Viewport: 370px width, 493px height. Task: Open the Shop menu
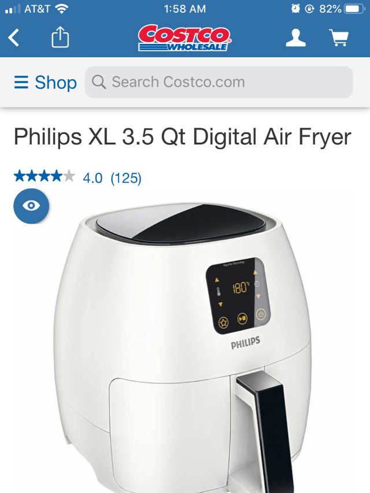[45, 83]
